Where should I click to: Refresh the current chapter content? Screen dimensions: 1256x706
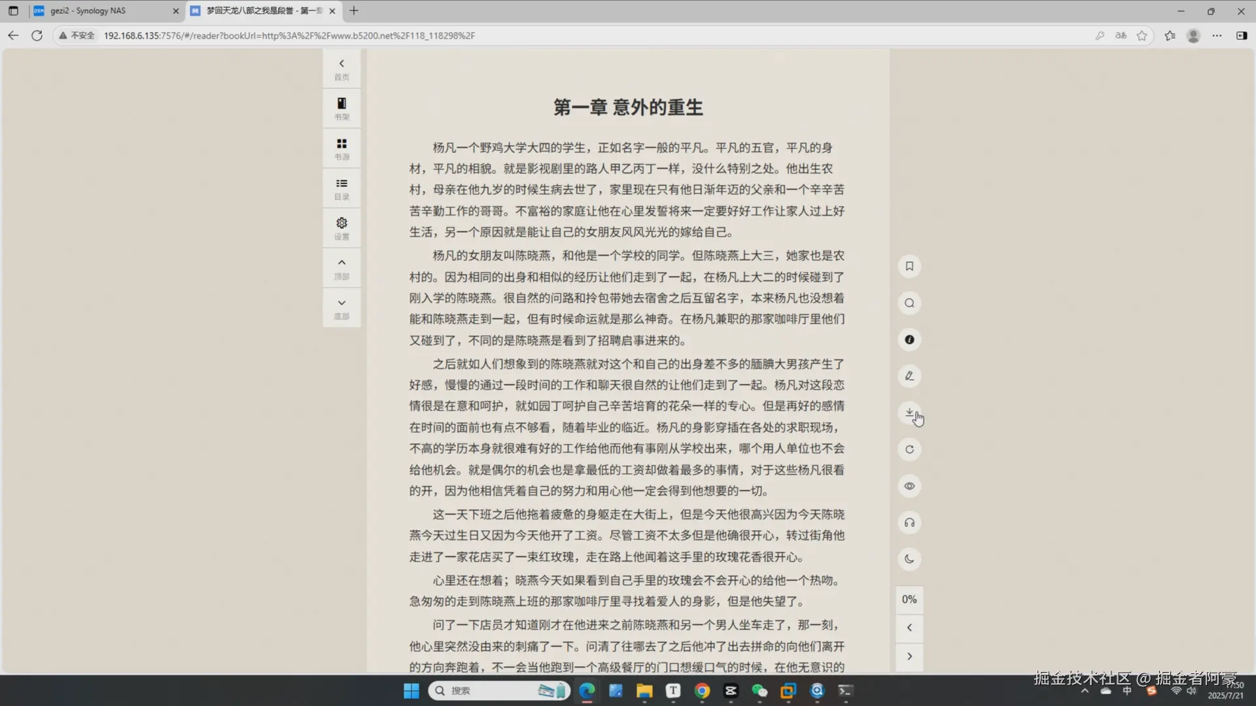click(x=909, y=449)
